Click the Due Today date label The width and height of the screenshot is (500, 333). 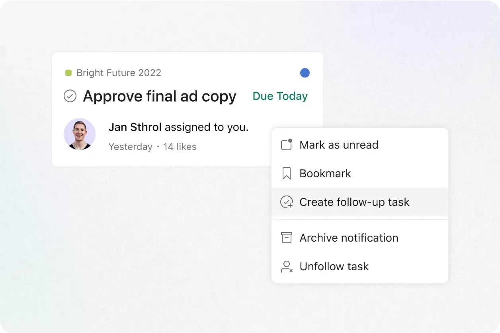280,96
